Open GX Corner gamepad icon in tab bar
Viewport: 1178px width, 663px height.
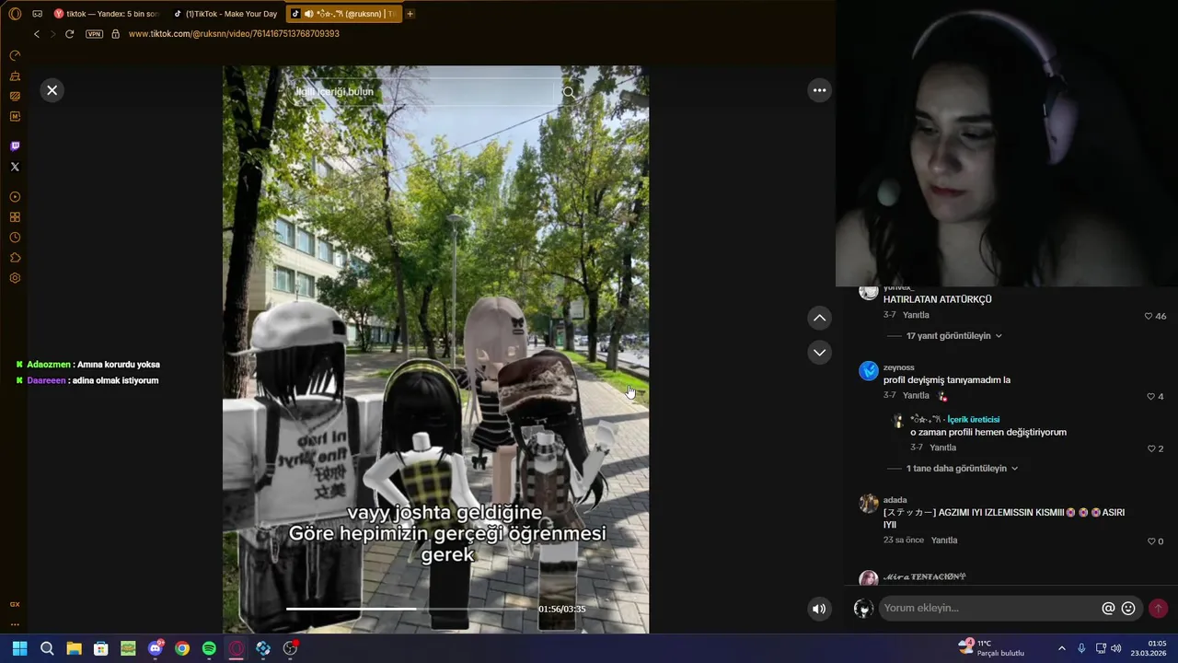pos(38,14)
